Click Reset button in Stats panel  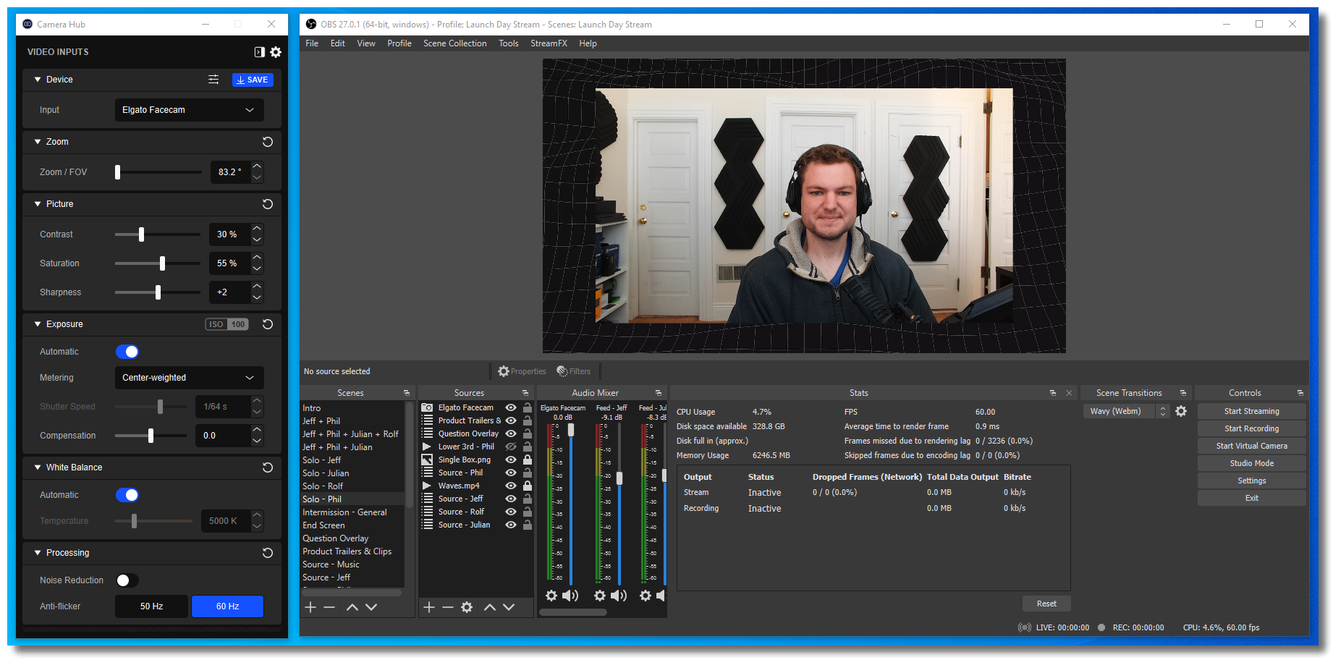pyautogui.click(x=1046, y=604)
